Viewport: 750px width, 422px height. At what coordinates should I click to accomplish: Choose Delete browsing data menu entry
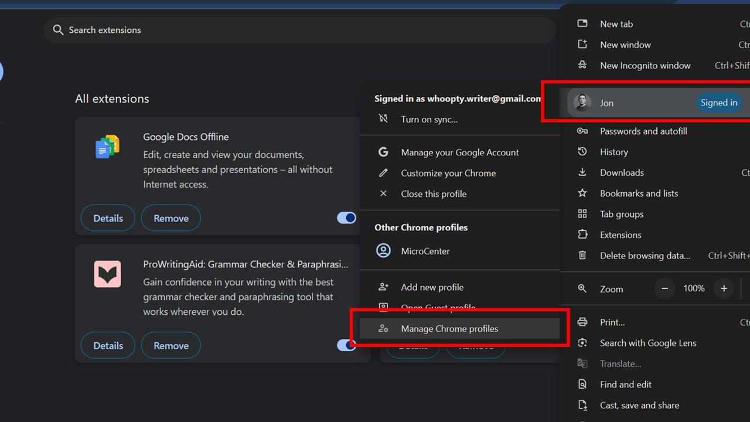coord(655,256)
